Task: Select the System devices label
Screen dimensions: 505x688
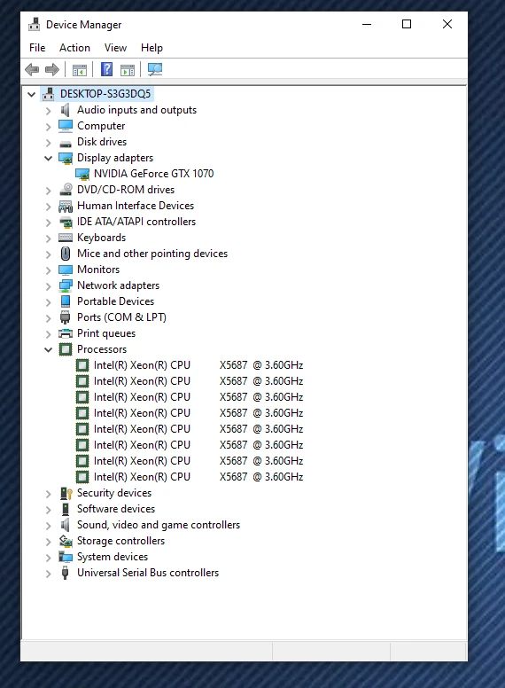Action: [113, 557]
